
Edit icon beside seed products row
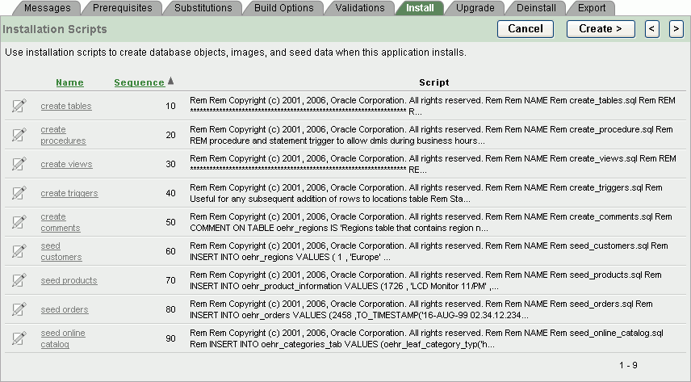coord(19,280)
